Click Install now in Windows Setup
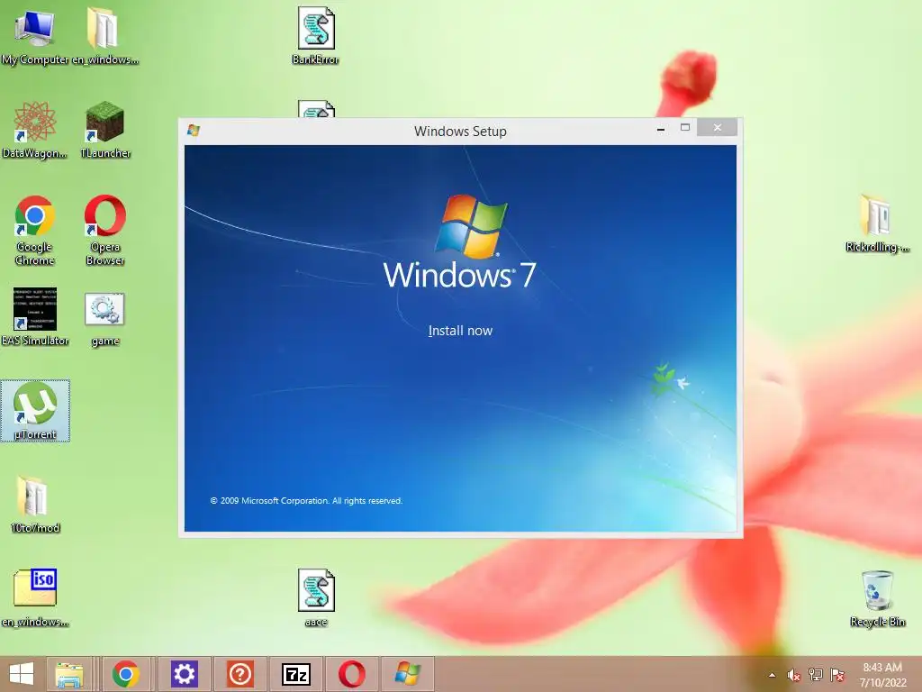The height and width of the screenshot is (692, 922). pyautogui.click(x=460, y=331)
